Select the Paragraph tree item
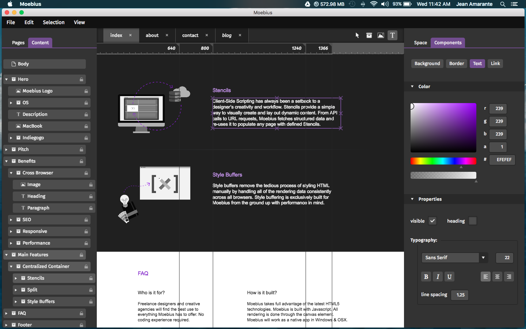 [54, 208]
